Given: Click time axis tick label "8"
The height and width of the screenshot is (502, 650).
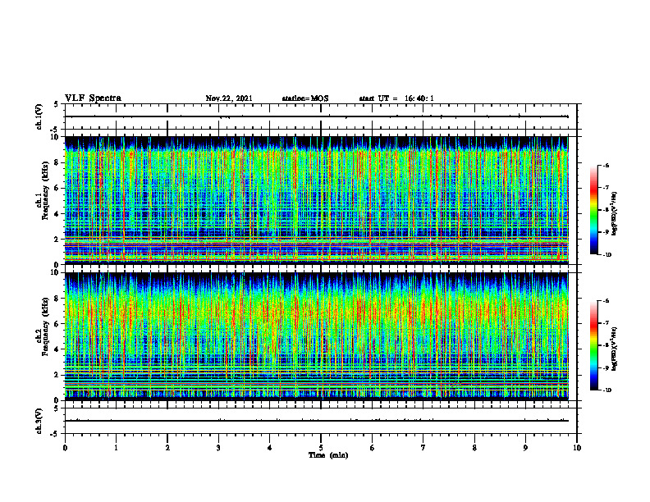Looking at the screenshot, I should [474, 448].
